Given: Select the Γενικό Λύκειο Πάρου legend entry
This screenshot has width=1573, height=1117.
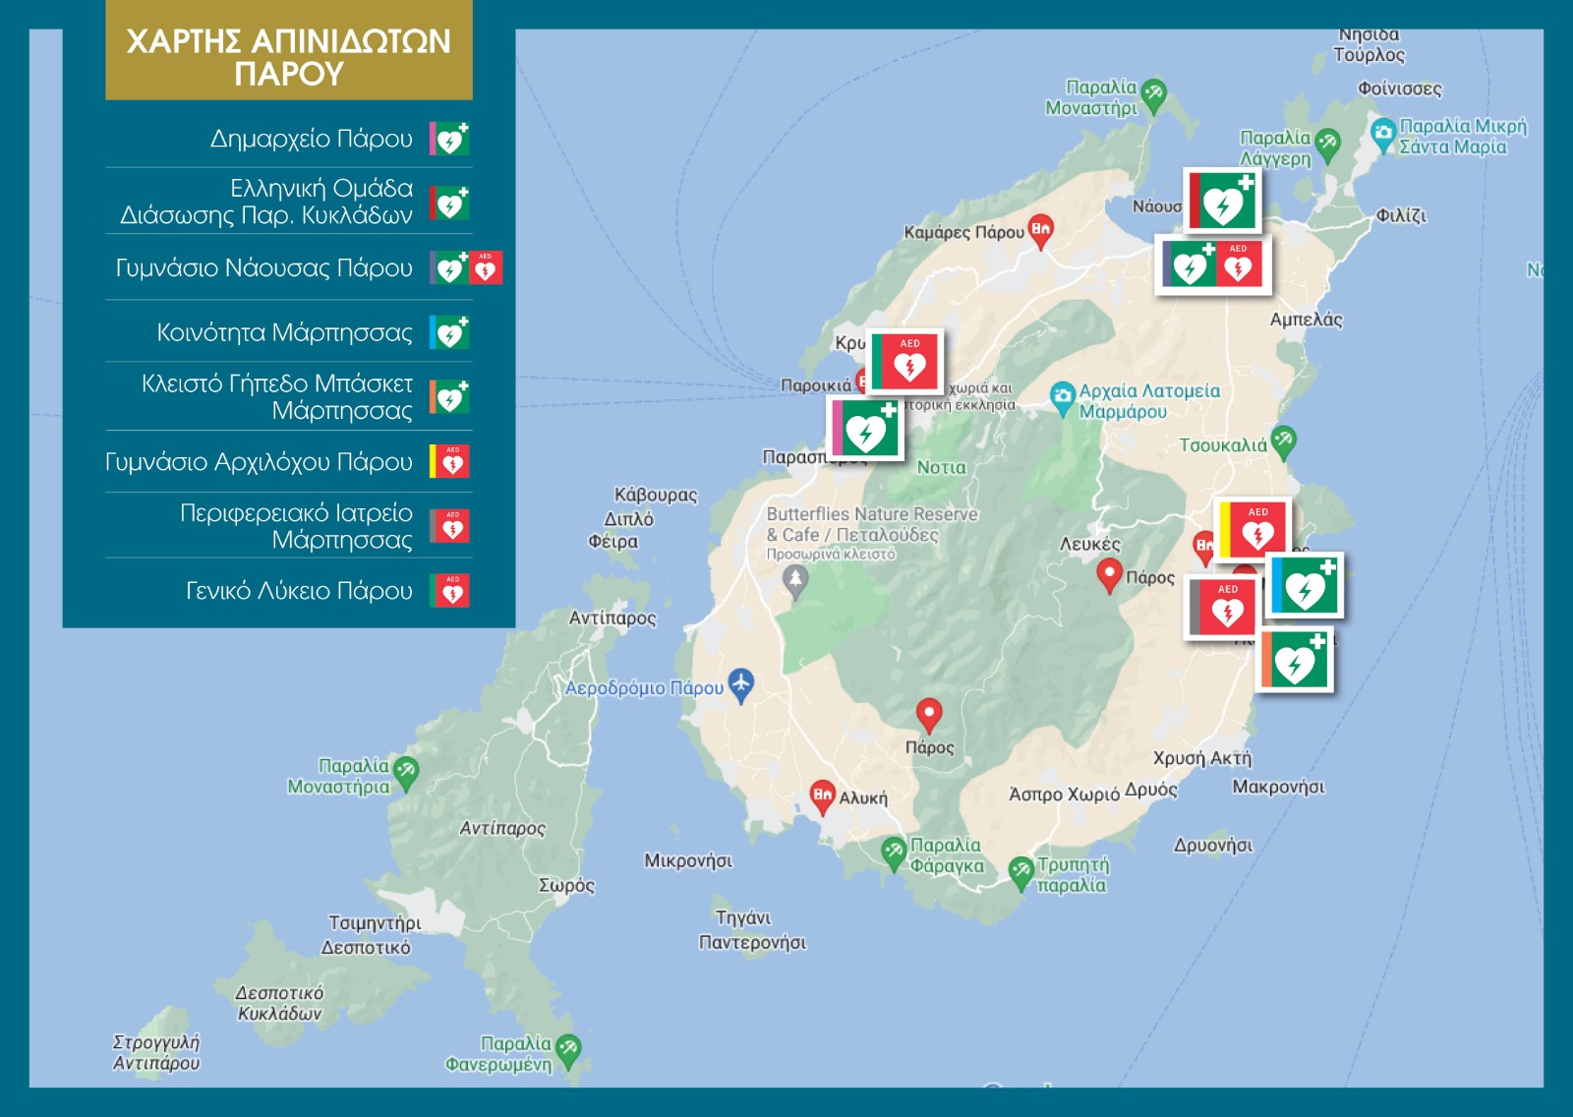Looking at the screenshot, I should point(299,591).
